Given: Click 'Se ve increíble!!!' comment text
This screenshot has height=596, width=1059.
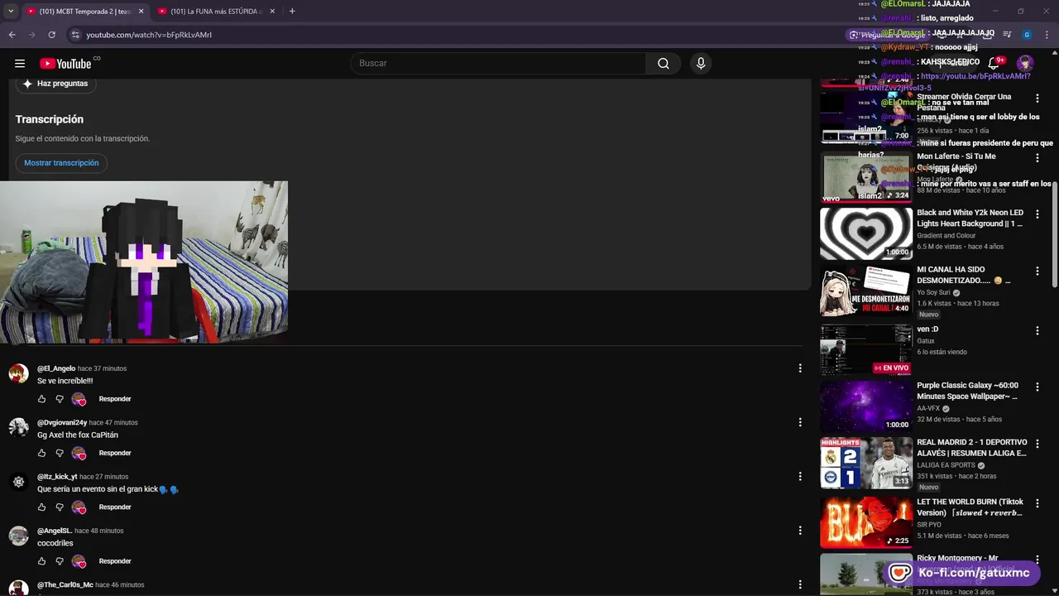Looking at the screenshot, I should (x=65, y=381).
